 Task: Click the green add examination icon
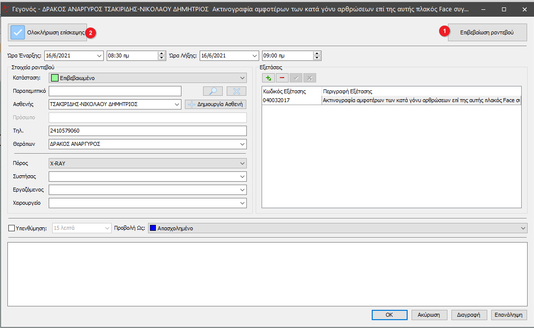tap(268, 78)
